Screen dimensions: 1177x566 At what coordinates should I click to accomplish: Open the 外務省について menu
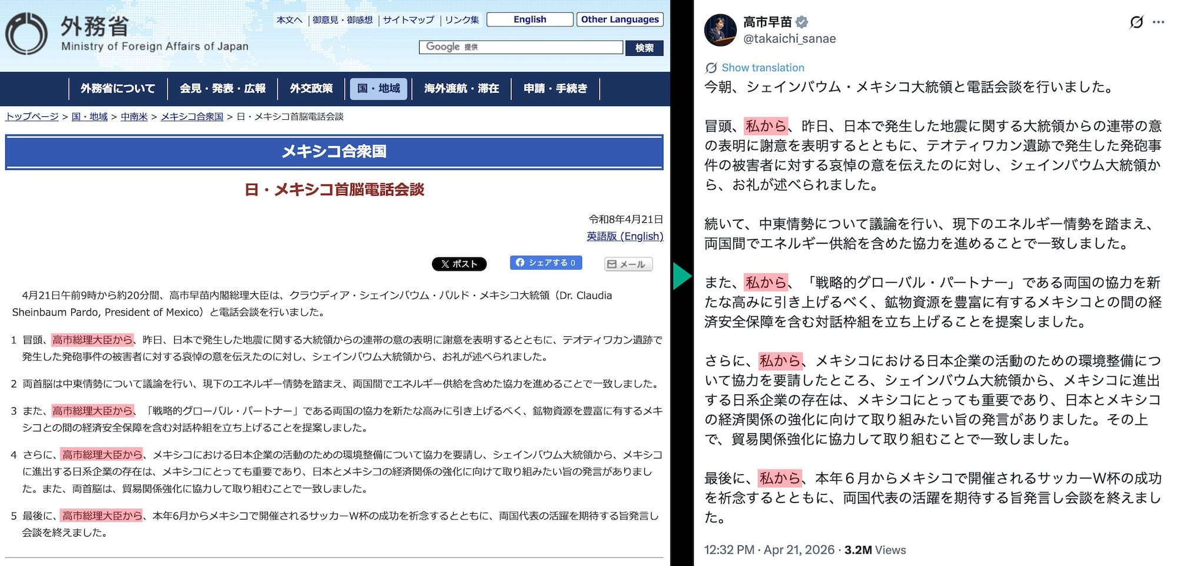118,89
